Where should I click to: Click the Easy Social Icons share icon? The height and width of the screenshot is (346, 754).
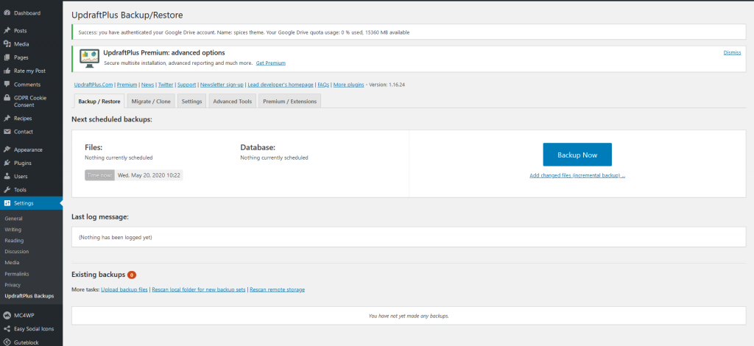(7, 329)
